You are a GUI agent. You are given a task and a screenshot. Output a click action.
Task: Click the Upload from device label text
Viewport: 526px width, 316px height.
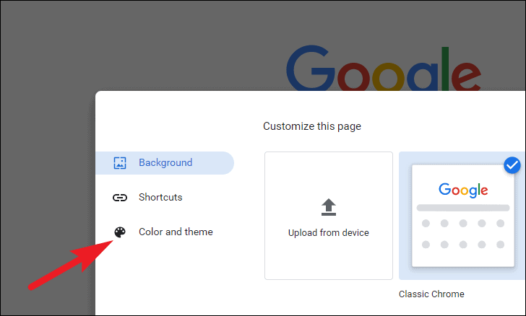(x=329, y=232)
